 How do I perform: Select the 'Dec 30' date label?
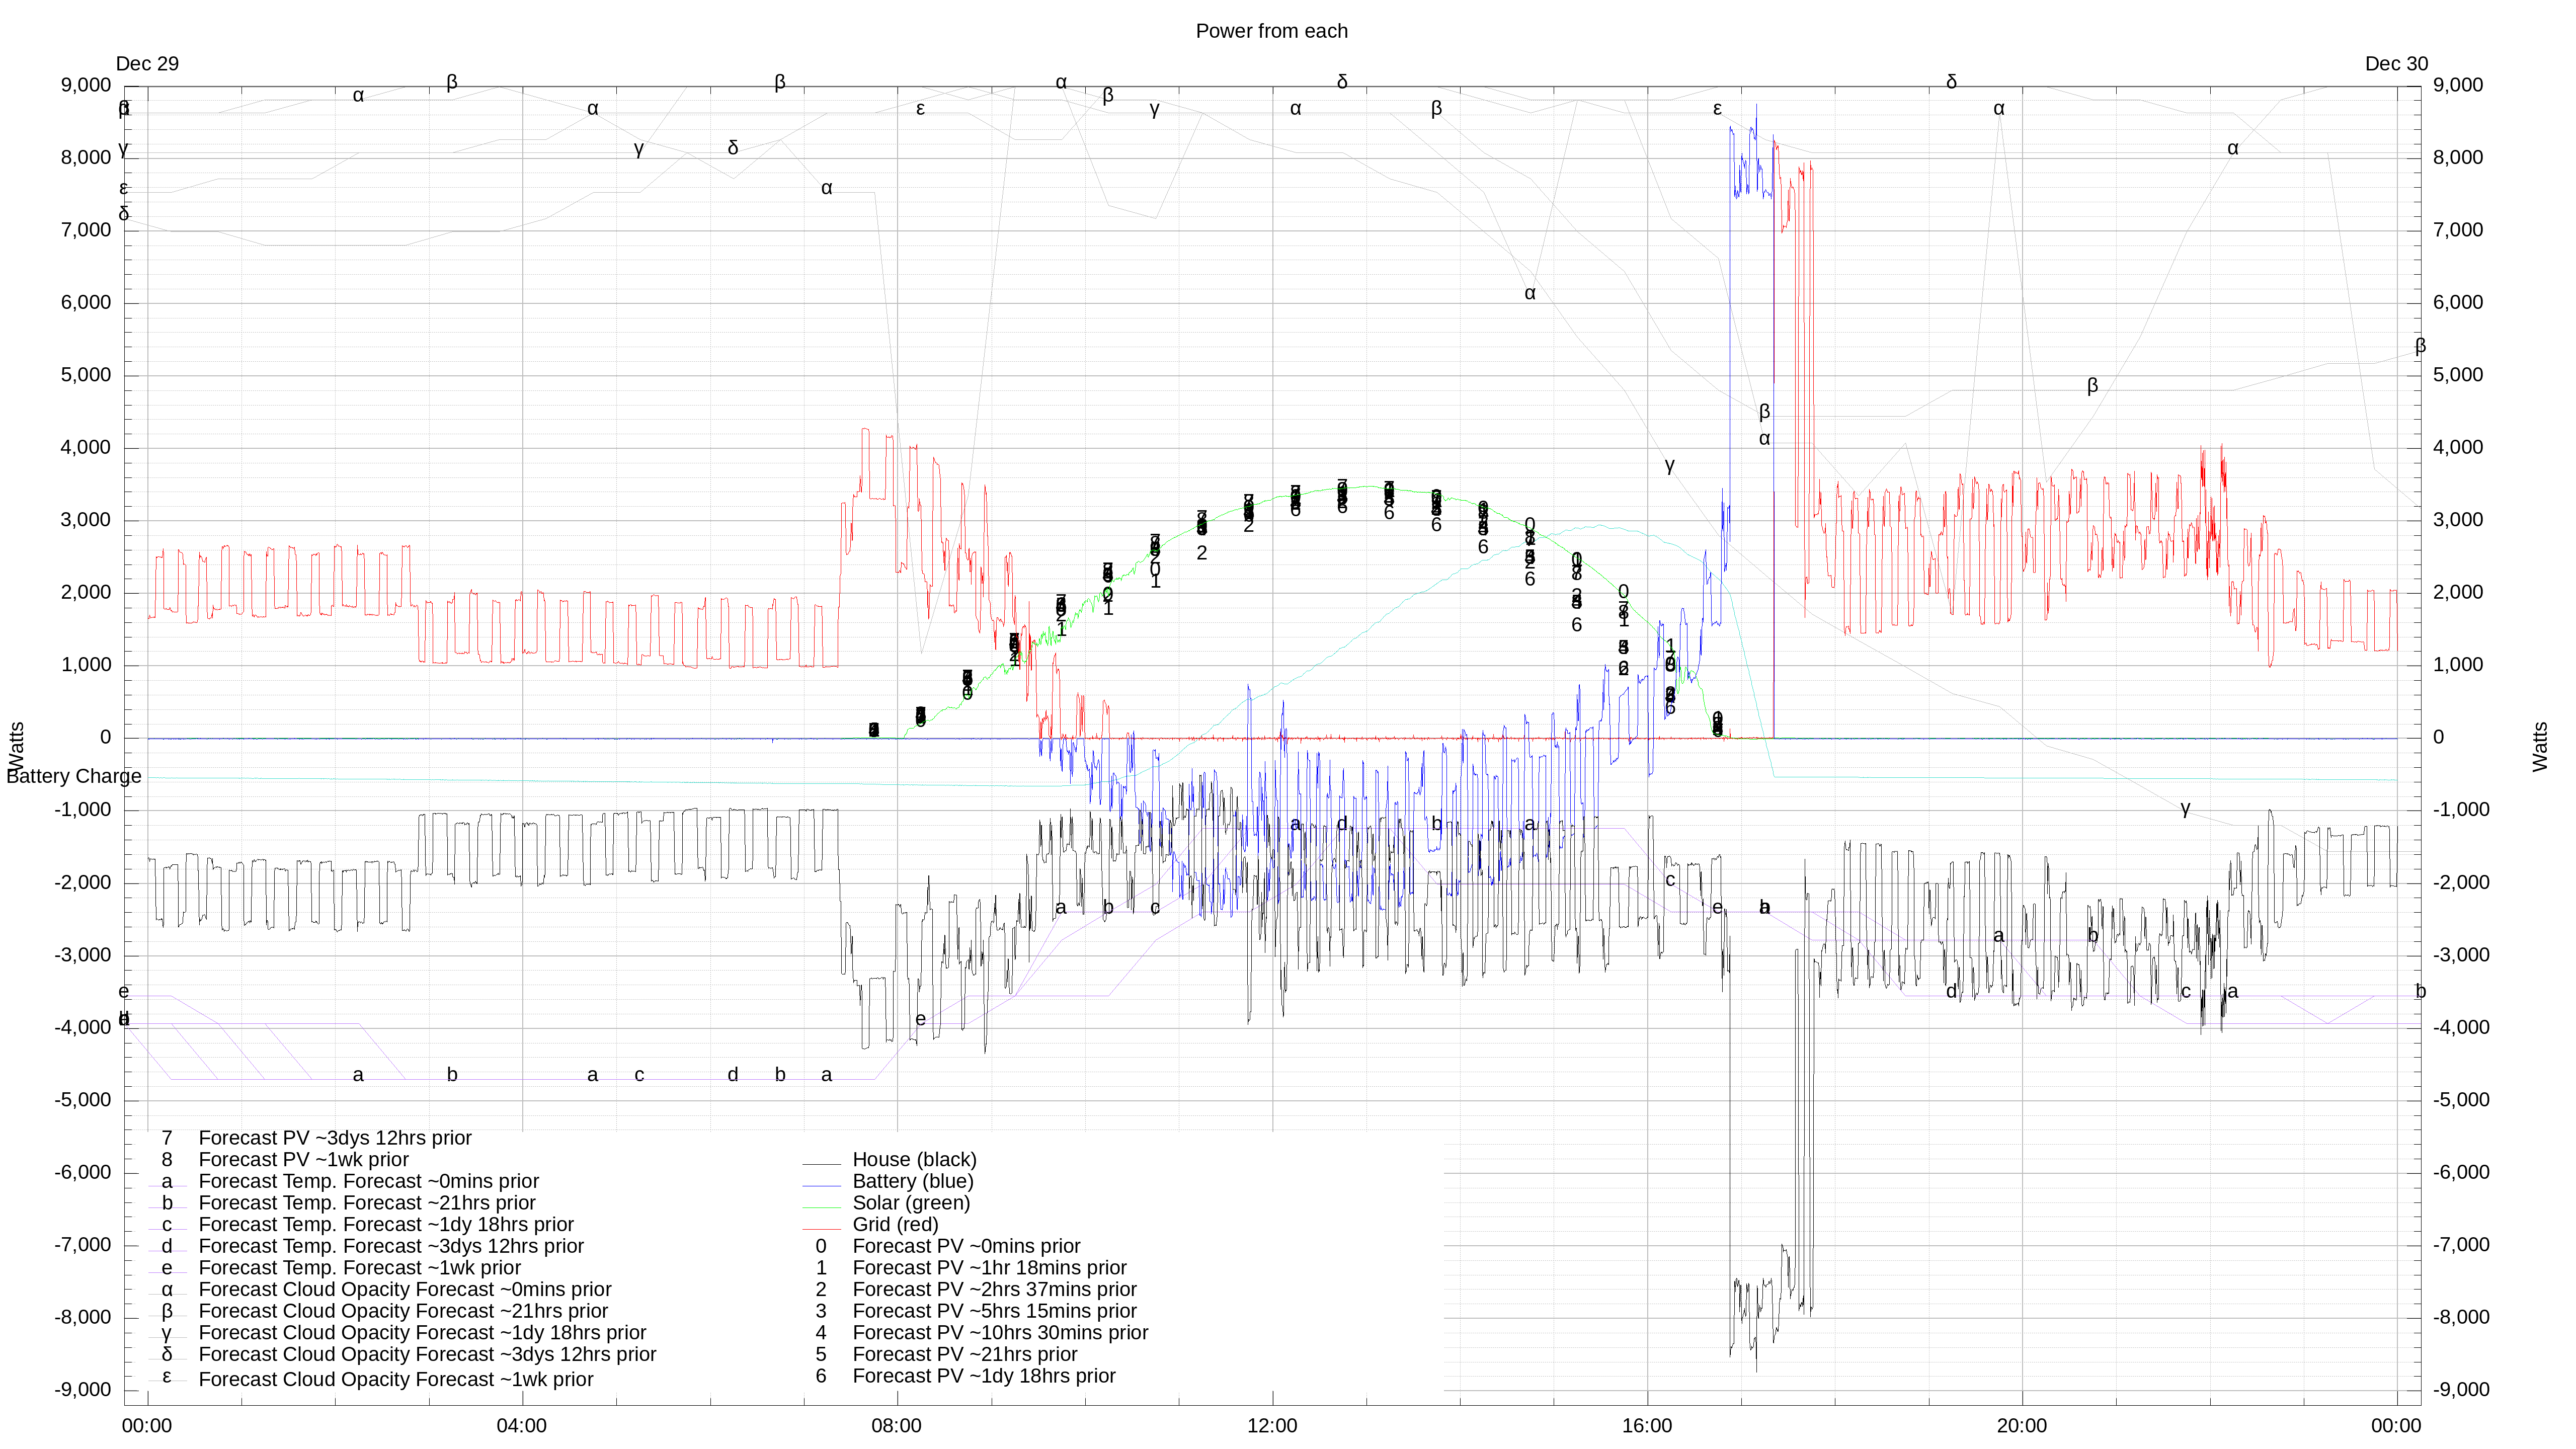(x=2396, y=64)
